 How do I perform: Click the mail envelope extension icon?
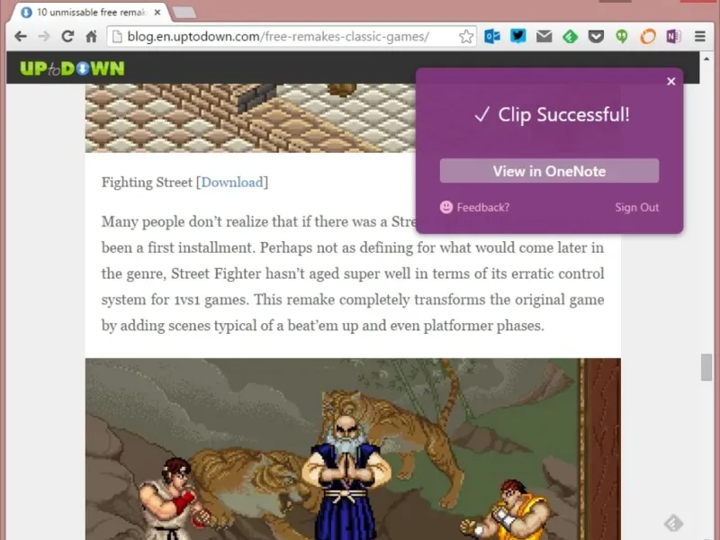click(x=544, y=36)
